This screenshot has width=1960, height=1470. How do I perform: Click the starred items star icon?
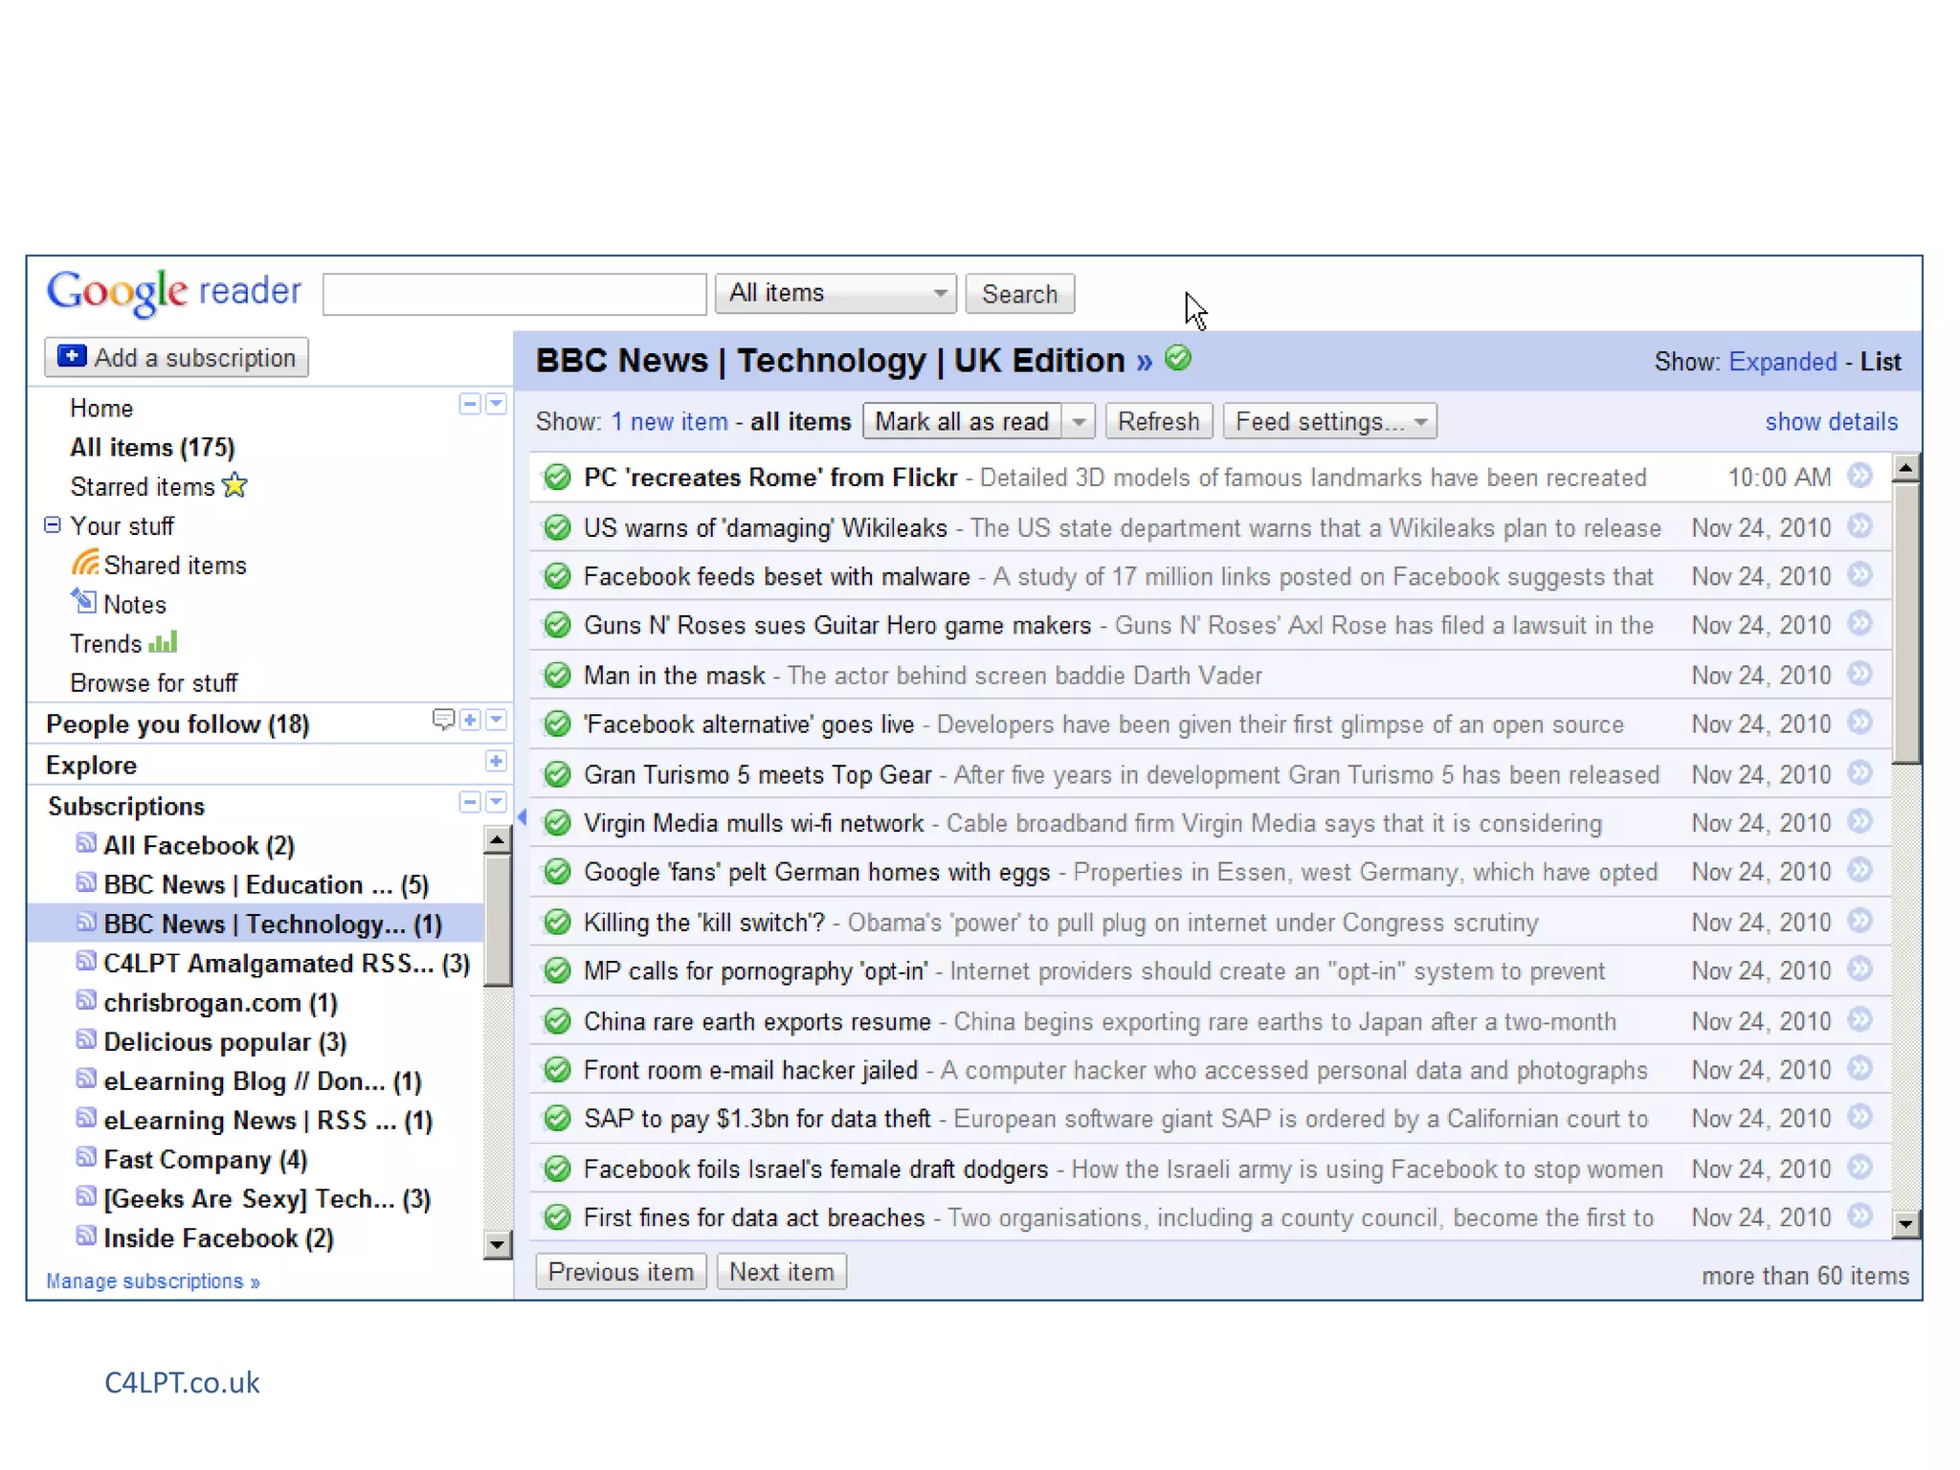point(234,486)
